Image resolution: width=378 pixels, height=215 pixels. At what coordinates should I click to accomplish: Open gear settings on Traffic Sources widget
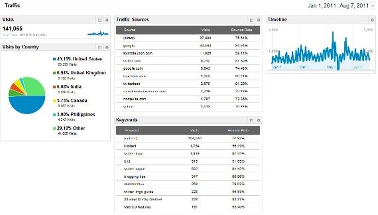click(259, 20)
